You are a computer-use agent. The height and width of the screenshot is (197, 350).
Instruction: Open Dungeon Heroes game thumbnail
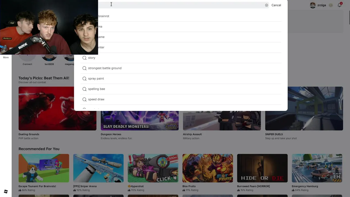(140, 120)
